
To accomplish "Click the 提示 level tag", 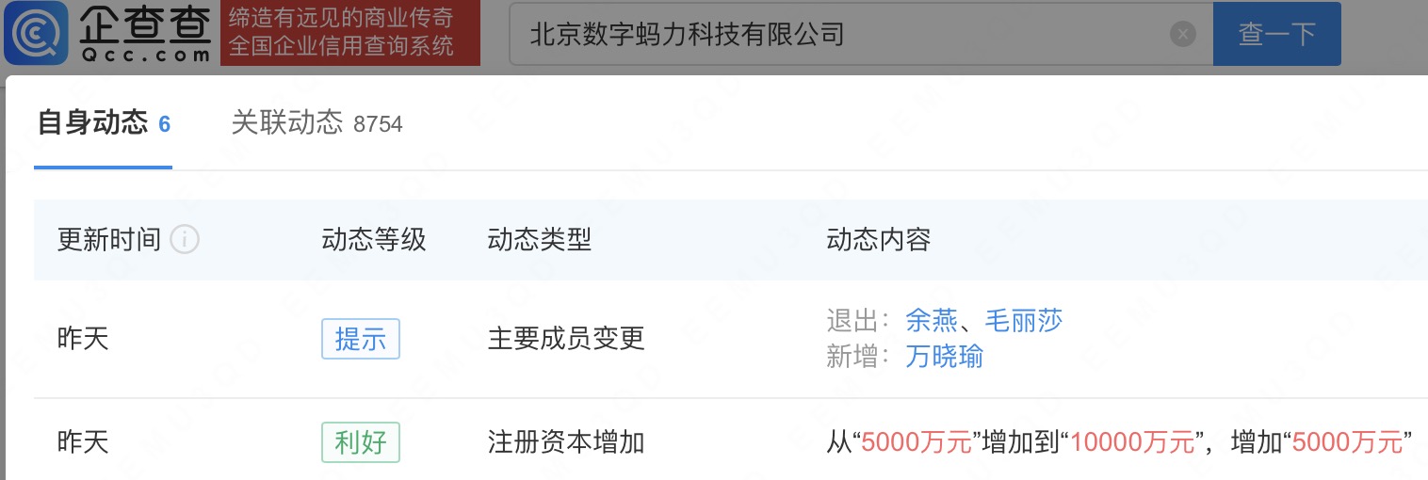I will [x=361, y=339].
